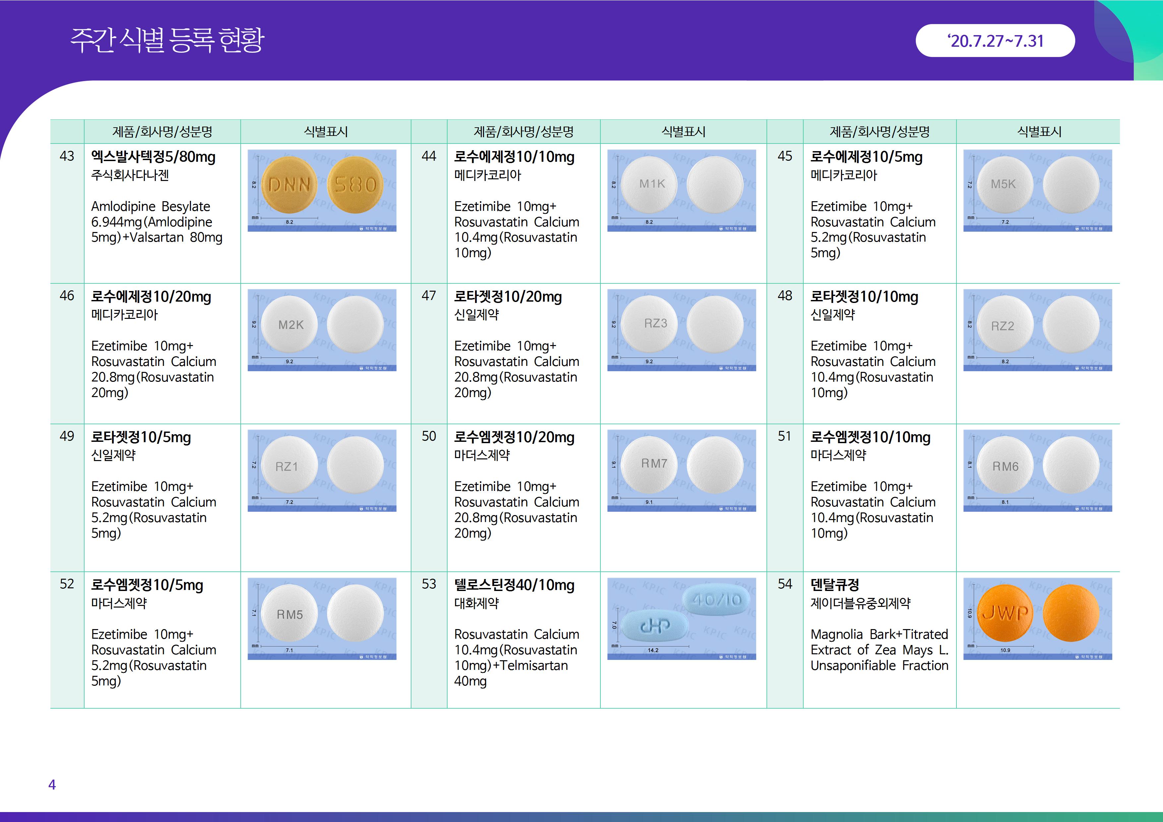The height and width of the screenshot is (822, 1163).
Task: Click the RZ3 tablet photo
Action: tap(649, 324)
